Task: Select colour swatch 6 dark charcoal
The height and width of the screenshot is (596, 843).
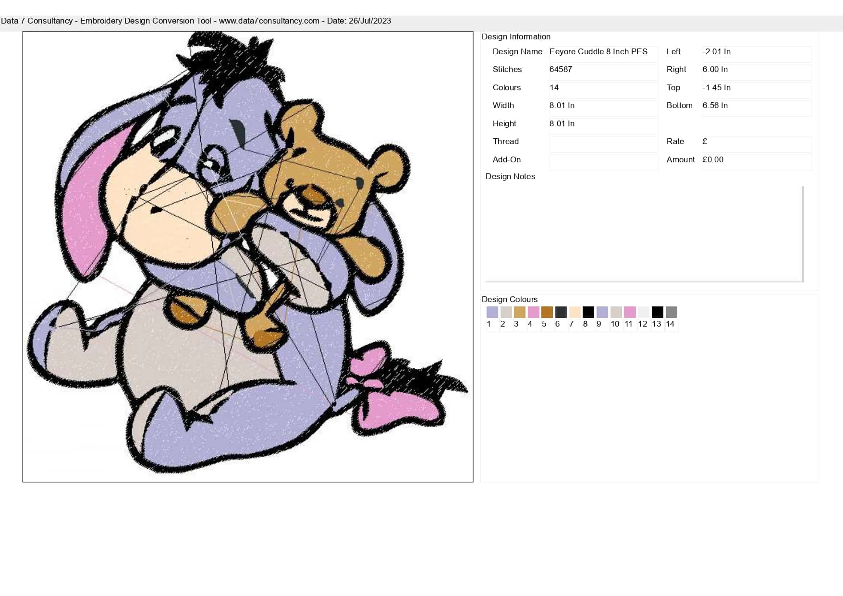Action: coord(561,312)
